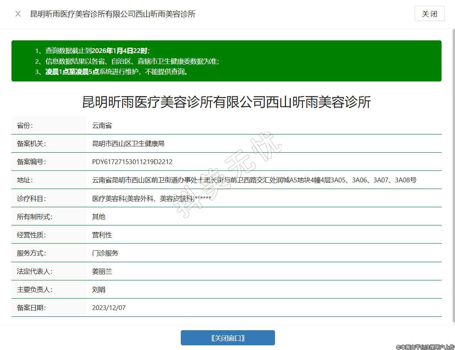Select the legal representative name 姜丽兰
455x350 pixels.
[x=102, y=271]
